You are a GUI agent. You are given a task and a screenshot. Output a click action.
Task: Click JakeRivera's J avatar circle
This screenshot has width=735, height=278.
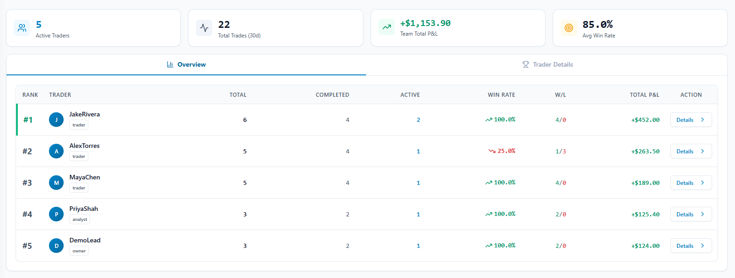pos(56,120)
